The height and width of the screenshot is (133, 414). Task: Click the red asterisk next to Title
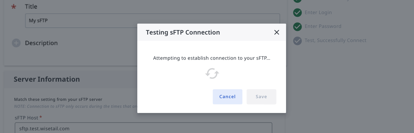[14, 7]
